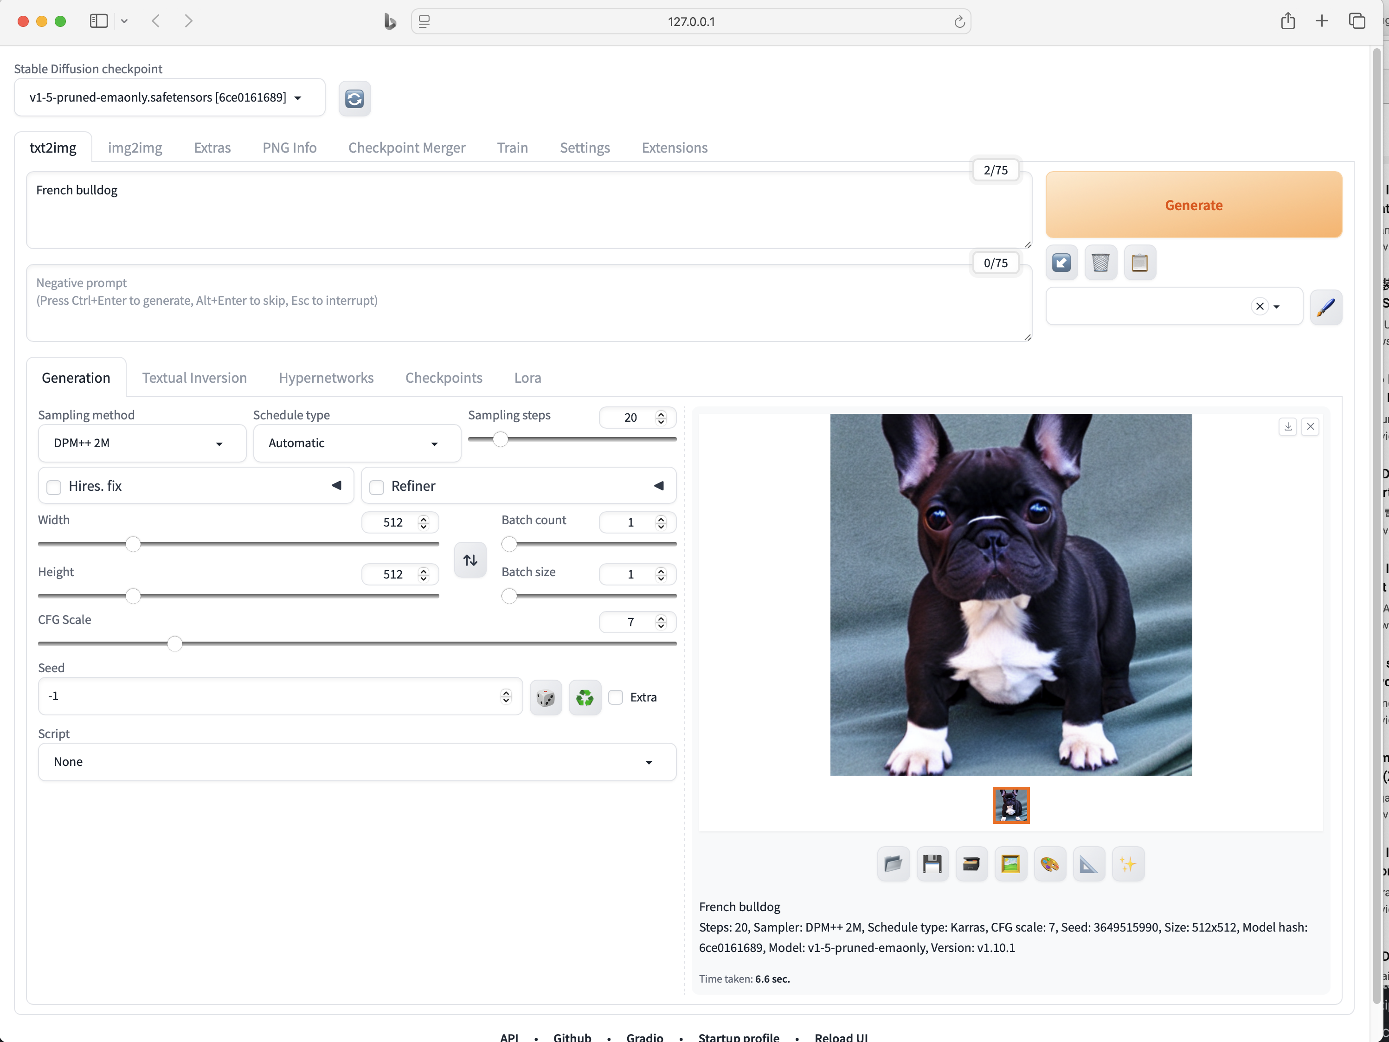Open the Extensions tab
This screenshot has height=1042, width=1389.
(x=675, y=148)
